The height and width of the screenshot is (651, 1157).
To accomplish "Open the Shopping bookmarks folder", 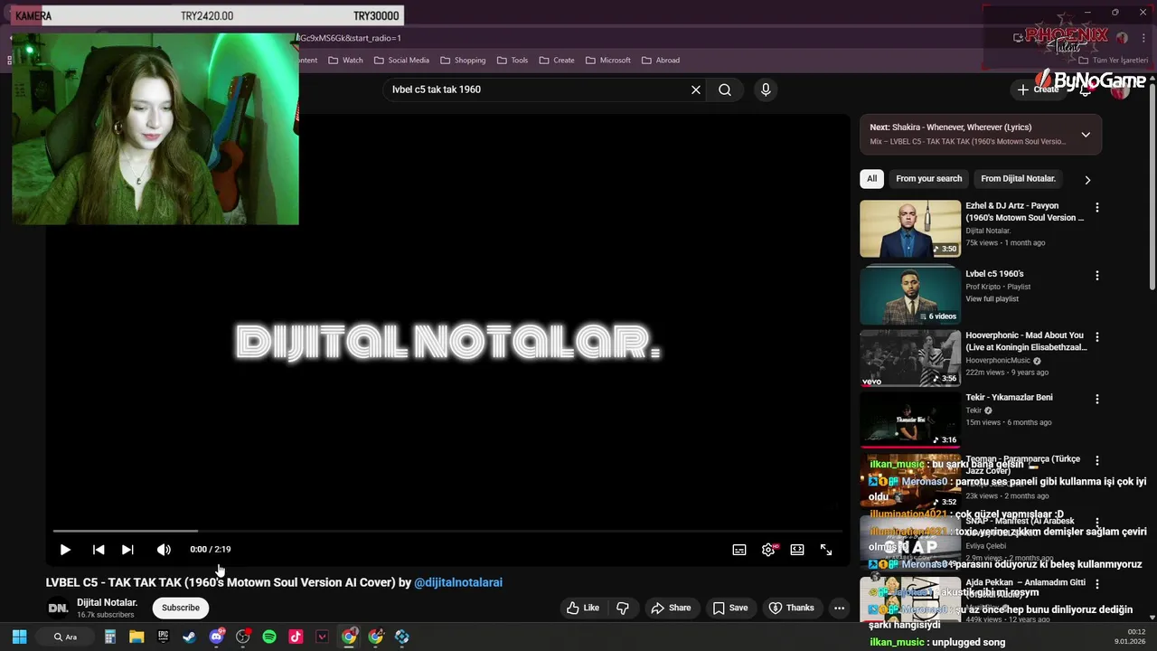I will pos(463,61).
